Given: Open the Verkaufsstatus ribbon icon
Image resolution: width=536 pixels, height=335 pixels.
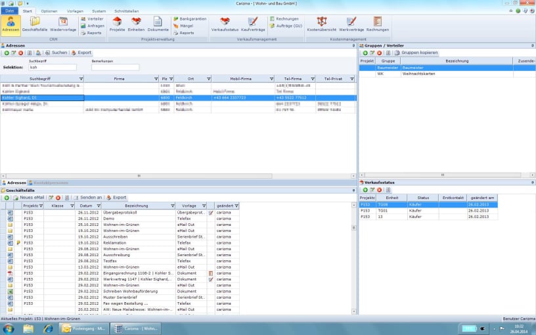Looking at the screenshot, I should tap(225, 24).
